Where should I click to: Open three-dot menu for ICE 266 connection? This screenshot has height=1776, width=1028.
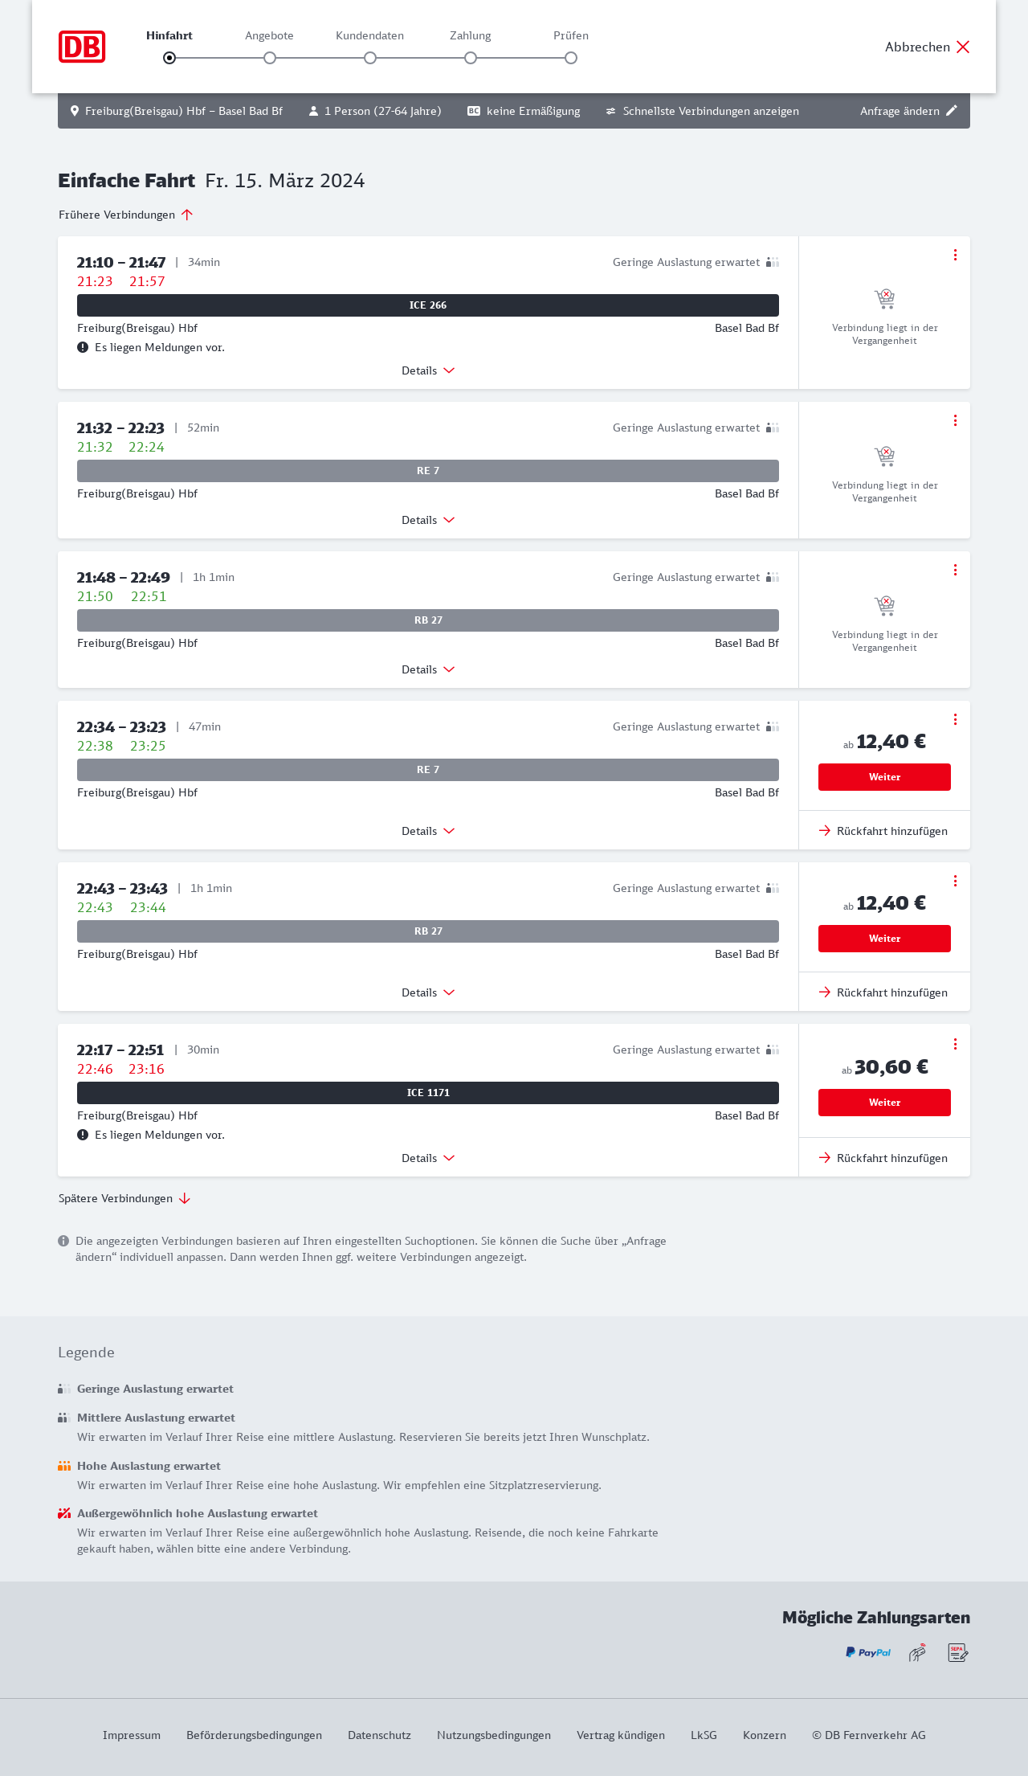tap(955, 255)
